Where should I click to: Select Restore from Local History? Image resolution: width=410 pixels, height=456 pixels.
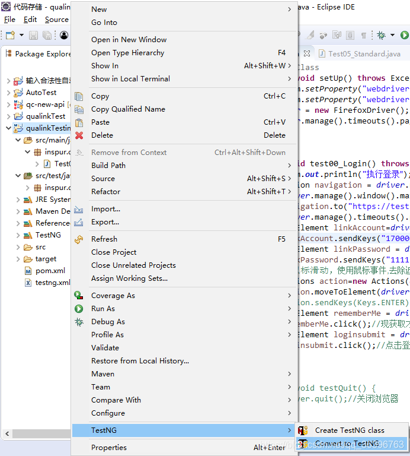[x=184, y=361]
